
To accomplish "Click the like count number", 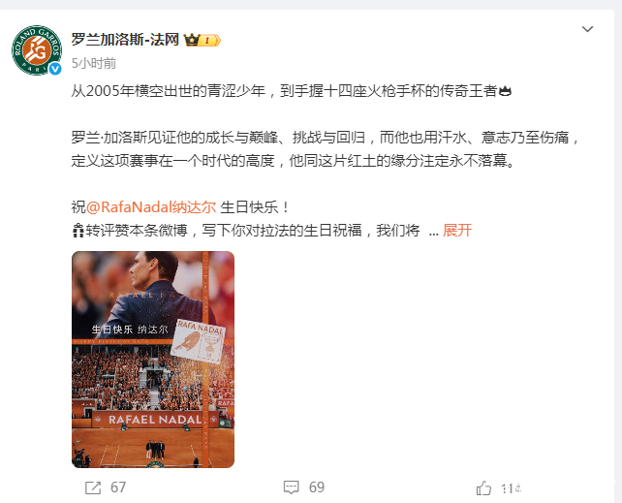I will coord(512,488).
